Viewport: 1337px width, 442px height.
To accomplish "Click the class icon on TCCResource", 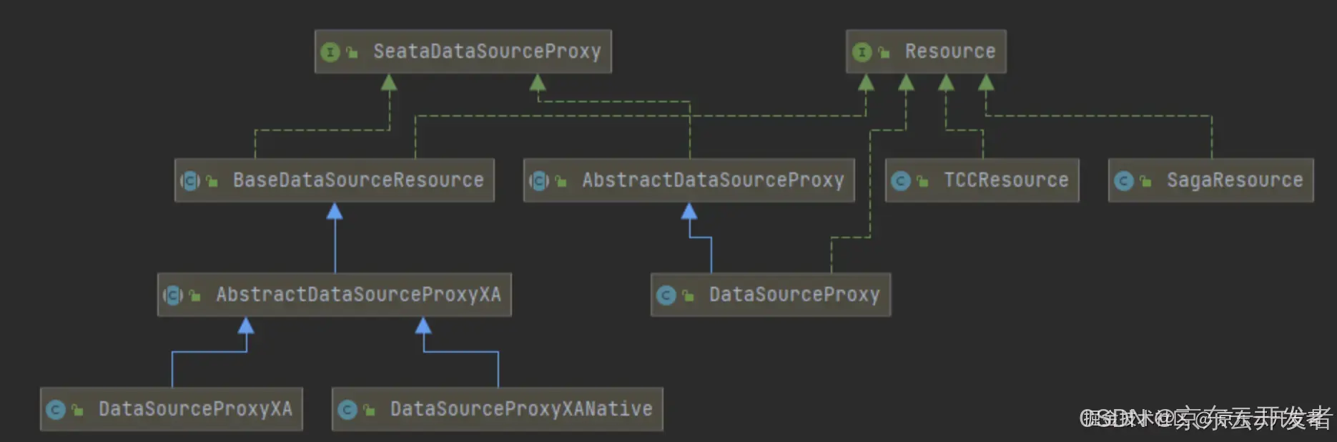I will pyautogui.click(x=901, y=181).
